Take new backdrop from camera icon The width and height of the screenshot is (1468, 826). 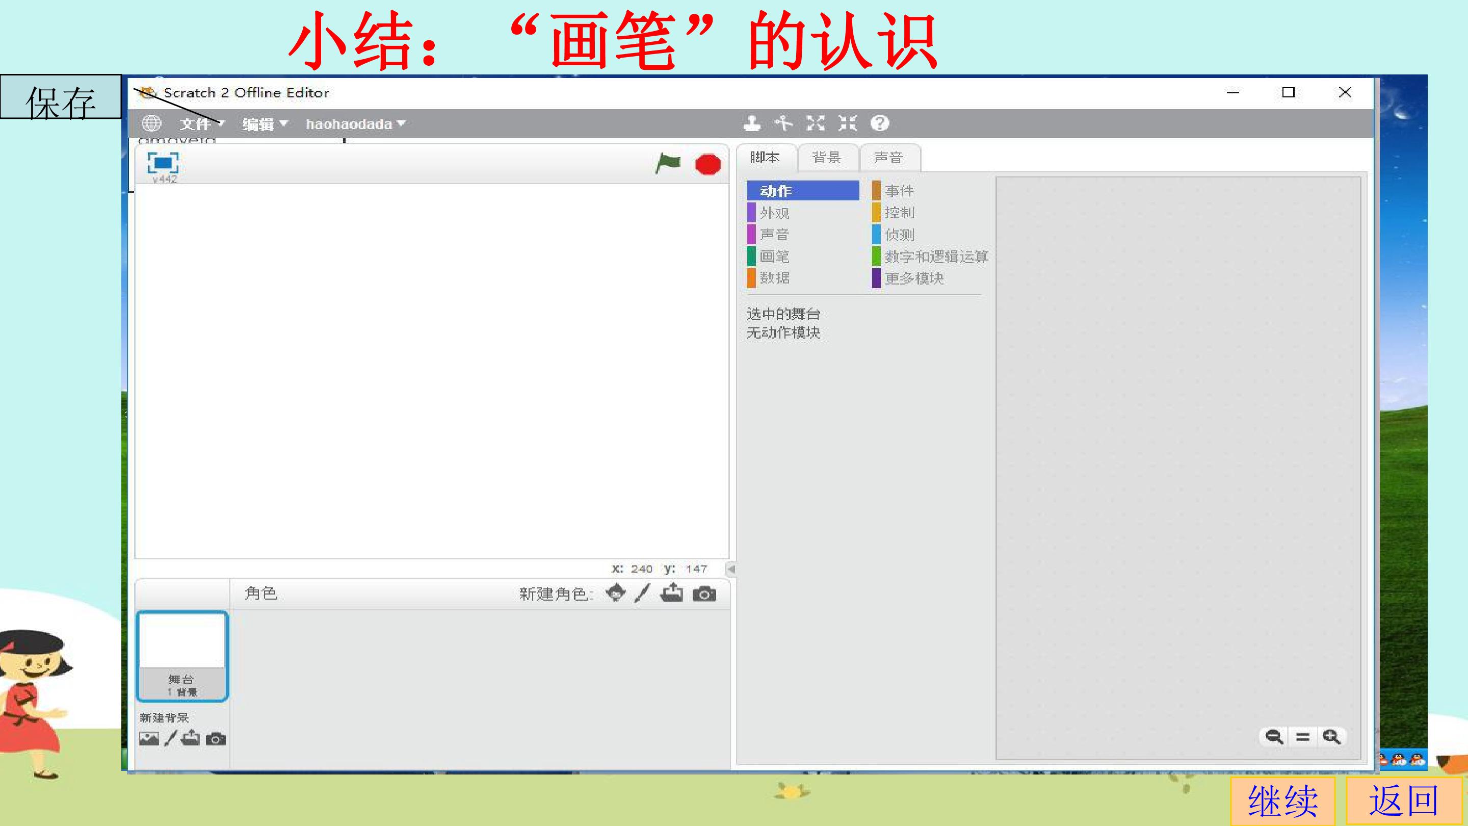click(x=216, y=739)
